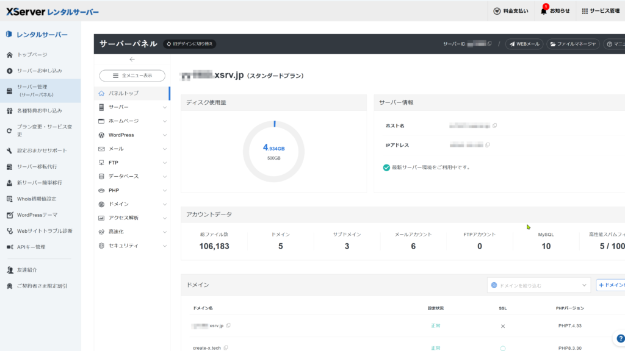Select パネルトップ in panel menu
Viewport: 625px width, 351px height.
(132, 93)
